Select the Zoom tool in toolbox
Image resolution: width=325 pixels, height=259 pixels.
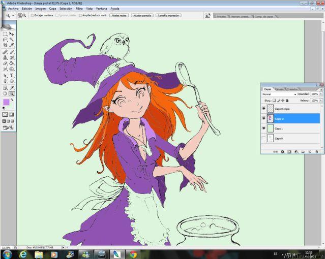12,93
